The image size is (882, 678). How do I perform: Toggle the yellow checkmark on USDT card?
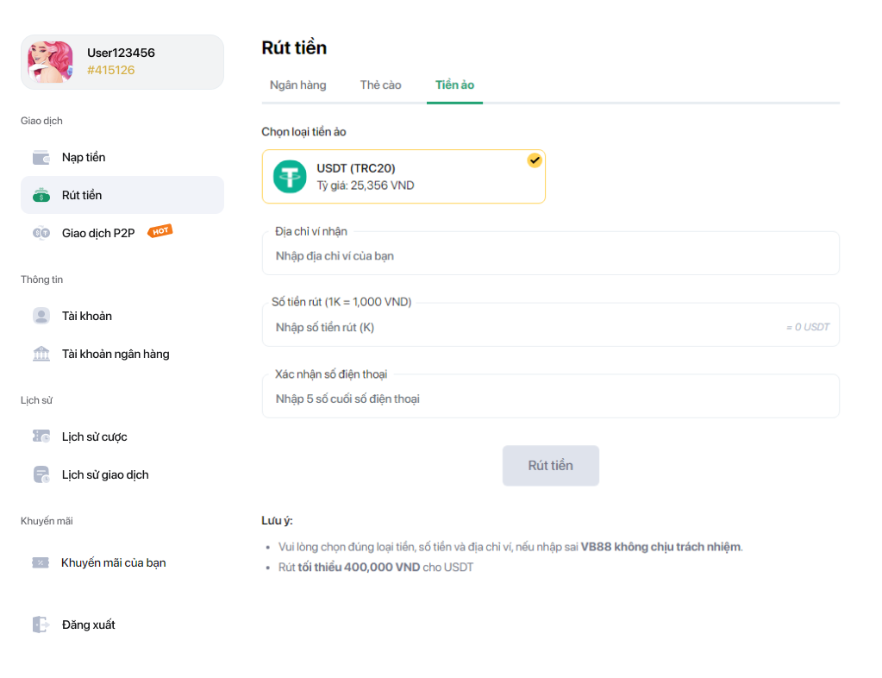point(535,160)
